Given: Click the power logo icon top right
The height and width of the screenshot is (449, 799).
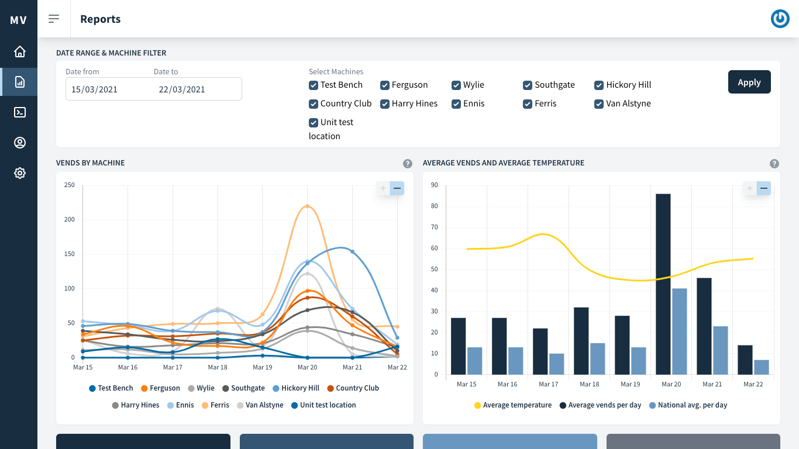Looking at the screenshot, I should click(780, 19).
